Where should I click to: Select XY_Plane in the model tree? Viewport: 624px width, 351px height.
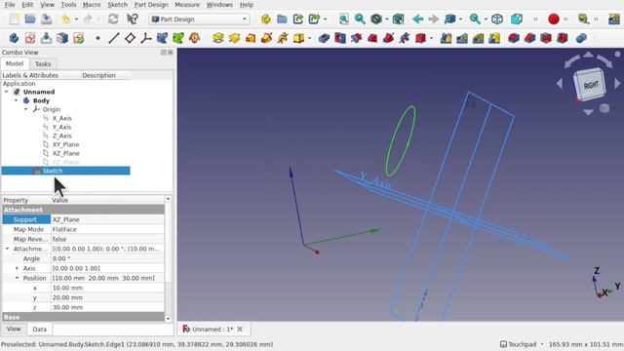point(65,144)
